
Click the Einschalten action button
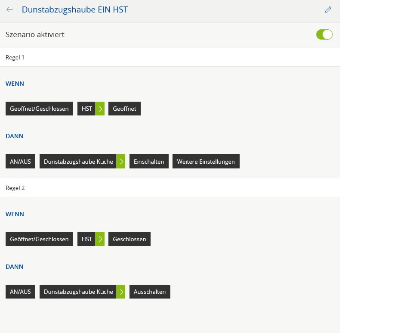(x=149, y=162)
